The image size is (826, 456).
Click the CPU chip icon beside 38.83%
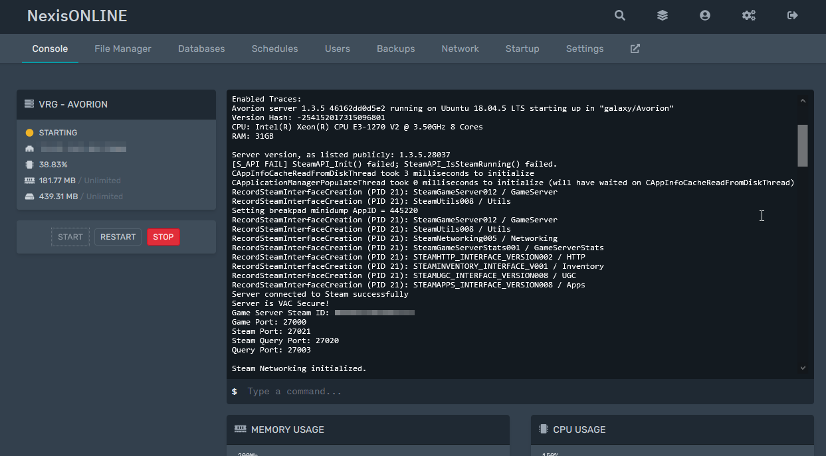pyautogui.click(x=29, y=165)
